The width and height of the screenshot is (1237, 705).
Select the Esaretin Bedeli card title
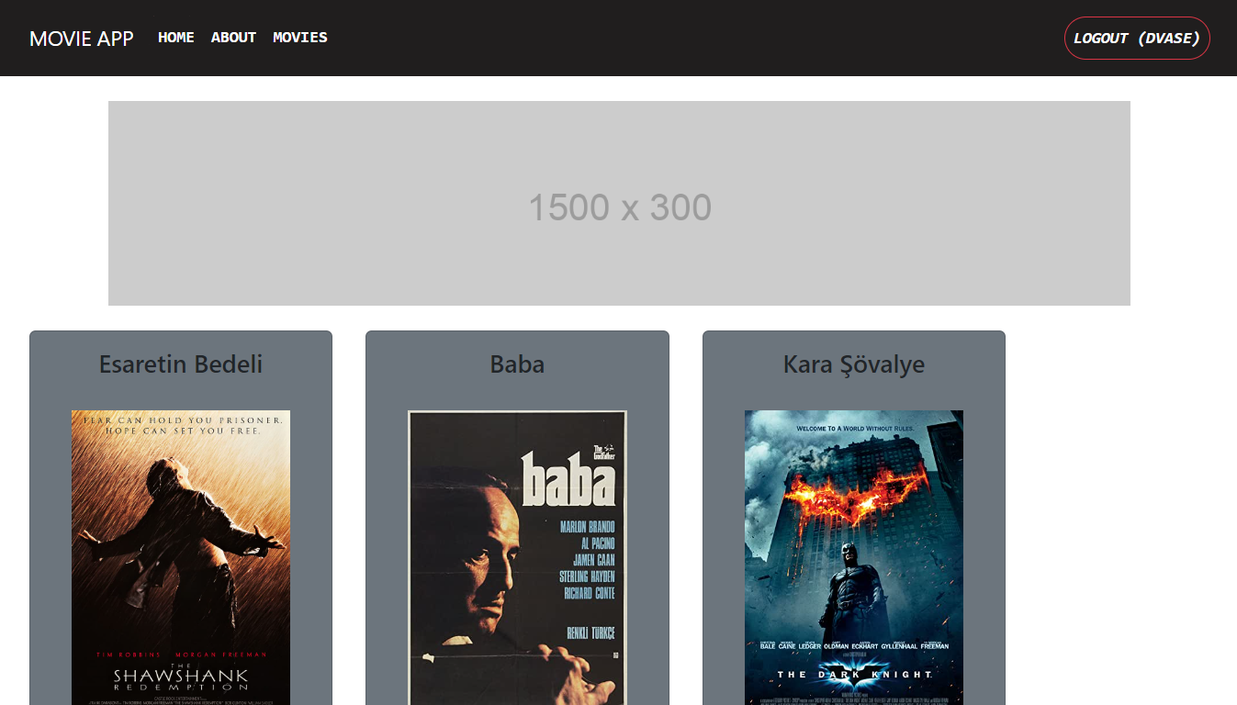point(181,364)
